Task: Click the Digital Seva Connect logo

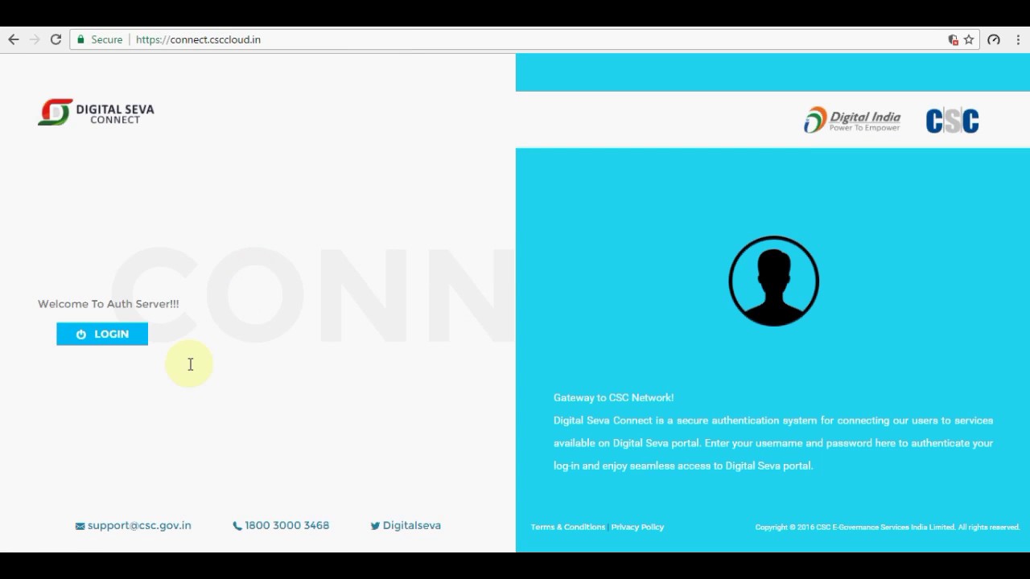Action: point(96,113)
